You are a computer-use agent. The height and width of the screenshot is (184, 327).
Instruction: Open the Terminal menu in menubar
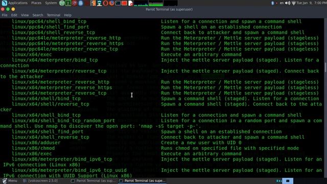pos(54,15)
